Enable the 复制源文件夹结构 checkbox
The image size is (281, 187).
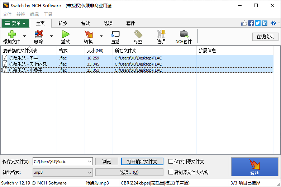click(171, 172)
